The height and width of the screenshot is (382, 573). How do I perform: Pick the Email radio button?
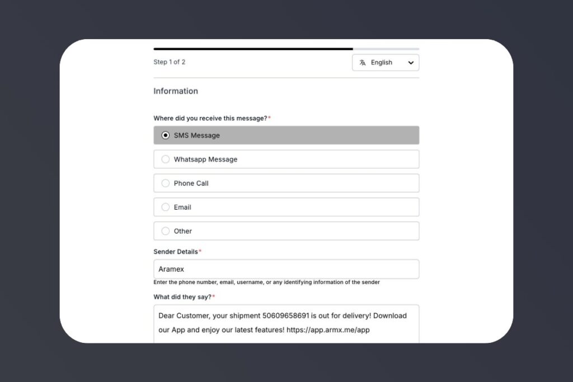[166, 207]
